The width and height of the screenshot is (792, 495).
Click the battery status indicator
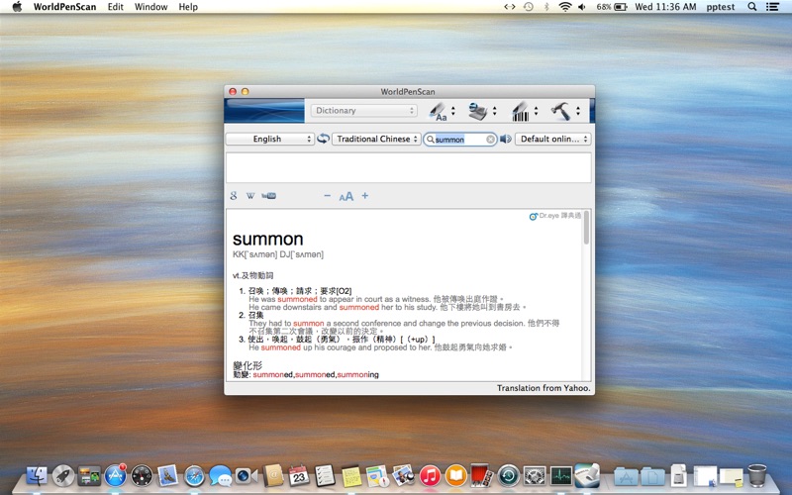(x=612, y=7)
